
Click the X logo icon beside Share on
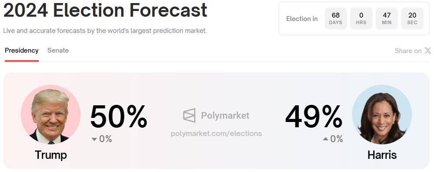pyautogui.click(x=428, y=50)
